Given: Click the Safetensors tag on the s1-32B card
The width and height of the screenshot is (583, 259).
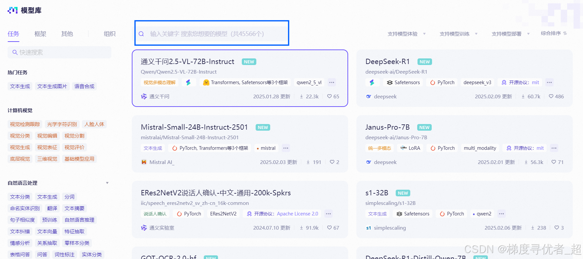Looking at the screenshot, I should 413,214.
